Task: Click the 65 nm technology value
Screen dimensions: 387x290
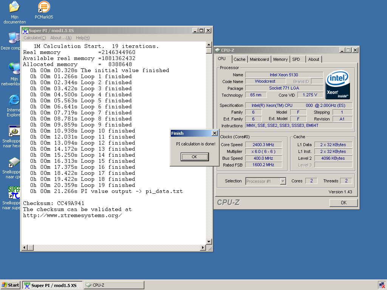Action: [x=256, y=95]
